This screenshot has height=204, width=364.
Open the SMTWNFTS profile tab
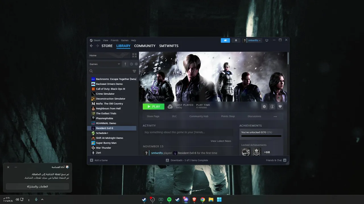pyautogui.click(x=169, y=46)
